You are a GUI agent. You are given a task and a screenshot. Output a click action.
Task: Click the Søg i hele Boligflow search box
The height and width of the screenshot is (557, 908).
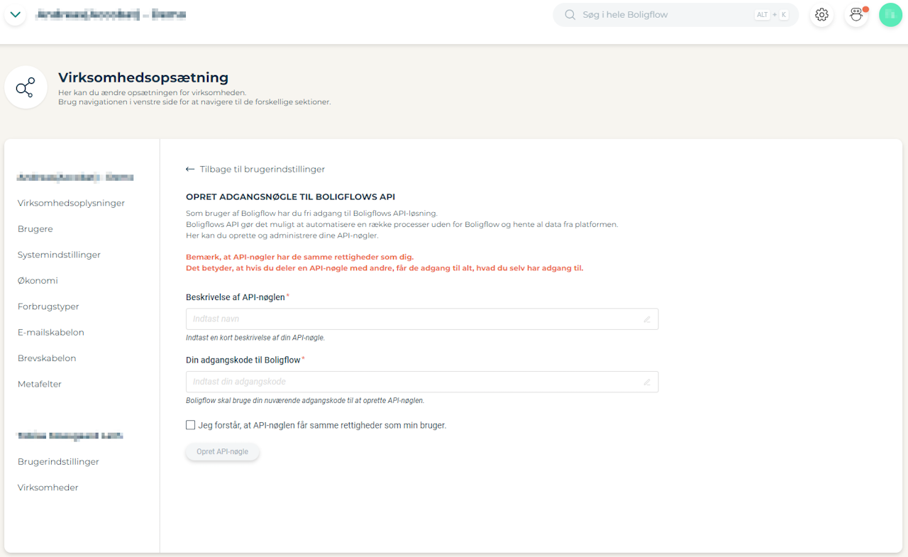point(675,15)
